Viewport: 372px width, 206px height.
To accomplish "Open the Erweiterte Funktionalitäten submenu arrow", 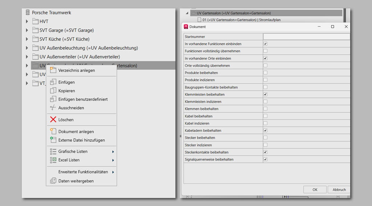I will pyautogui.click(x=113, y=172).
